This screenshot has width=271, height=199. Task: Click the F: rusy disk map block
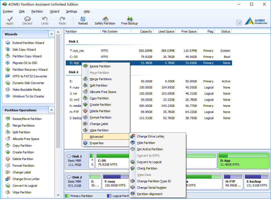116,181
